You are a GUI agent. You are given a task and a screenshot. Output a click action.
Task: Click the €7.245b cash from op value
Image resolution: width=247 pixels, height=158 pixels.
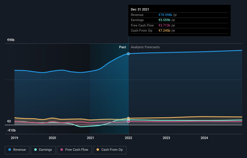(164, 31)
